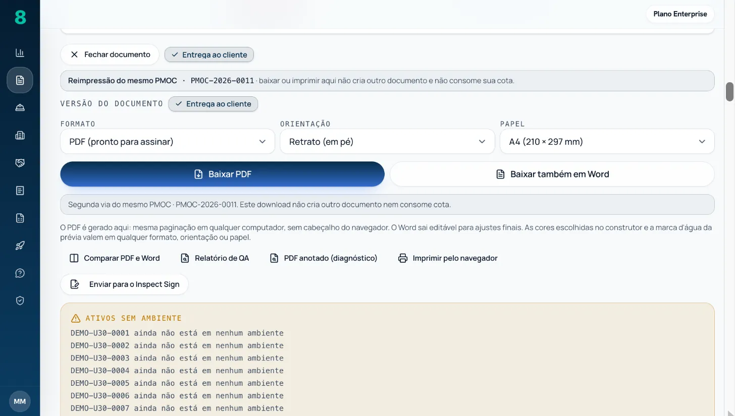This screenshot has width=735, height=416.
Task: Toggle Entrega ao cliente chip beside Fechar documento
Action: coord(209,54)
